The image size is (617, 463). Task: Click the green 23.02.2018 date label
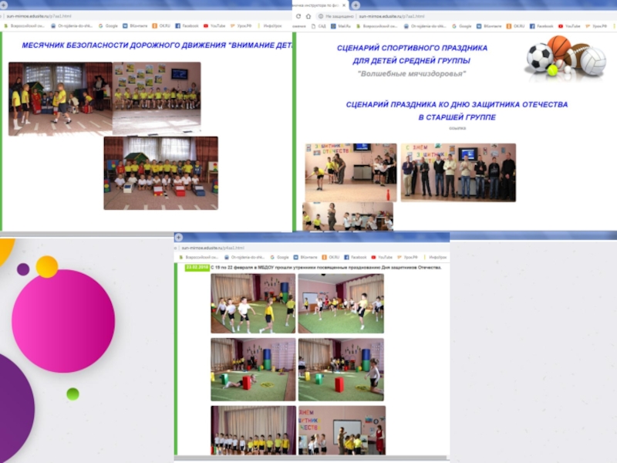click(x=197, y=267)
